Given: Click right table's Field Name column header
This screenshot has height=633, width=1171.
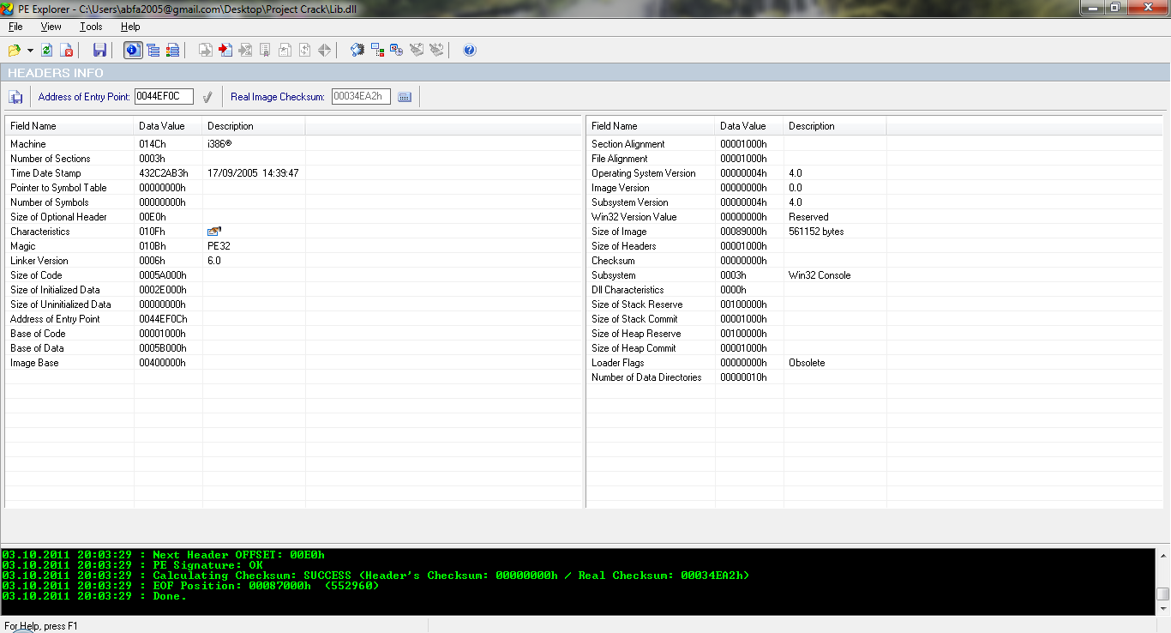Looking at the screenshot, I should [651, 126].
